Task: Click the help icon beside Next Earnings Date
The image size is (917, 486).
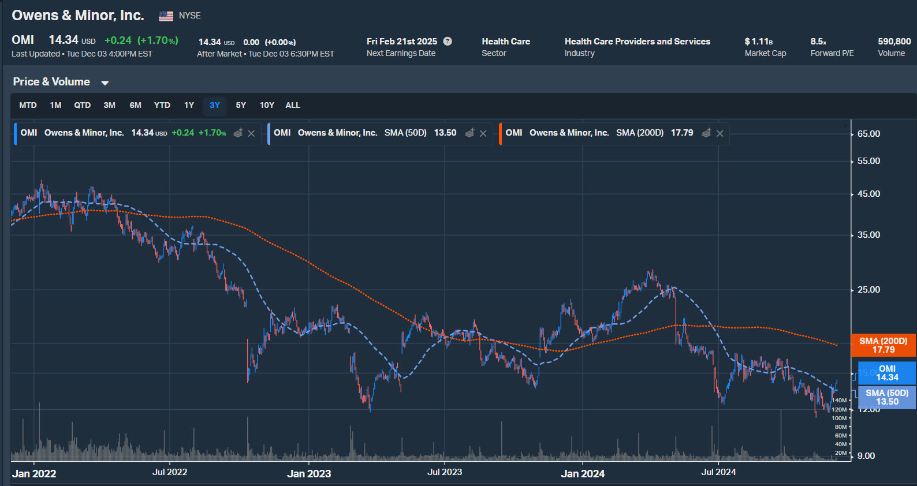Action: pyautogui.click(x=448, y=41)
